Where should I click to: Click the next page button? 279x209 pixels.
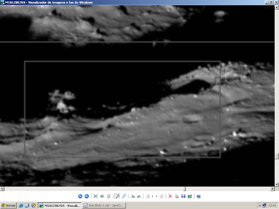click(161, 196)
